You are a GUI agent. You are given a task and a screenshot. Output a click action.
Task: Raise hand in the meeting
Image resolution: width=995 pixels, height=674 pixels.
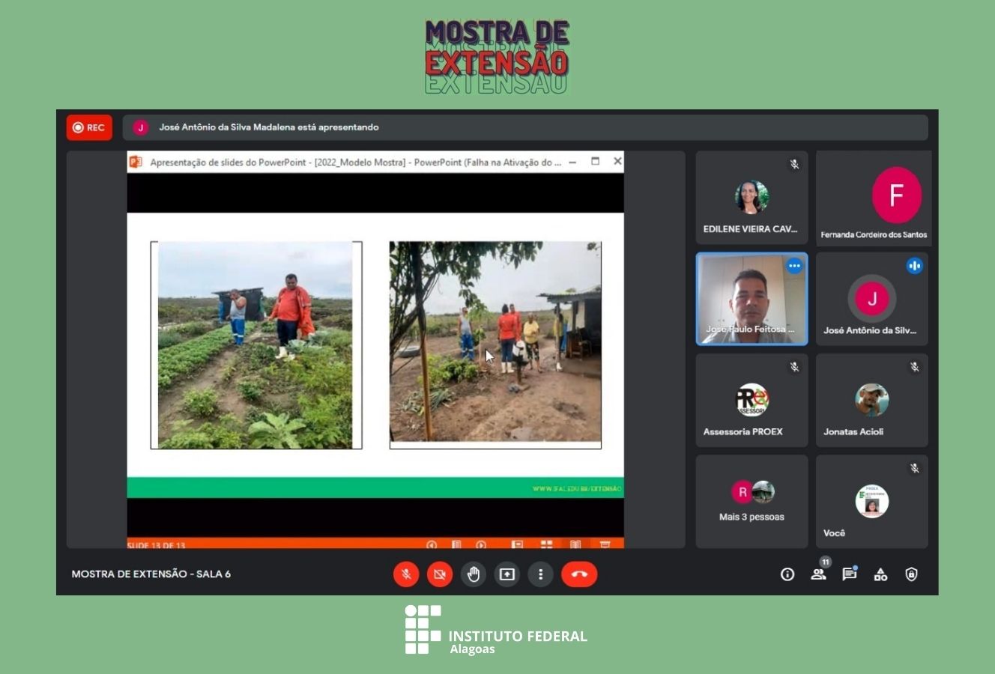tap(474, 574)
